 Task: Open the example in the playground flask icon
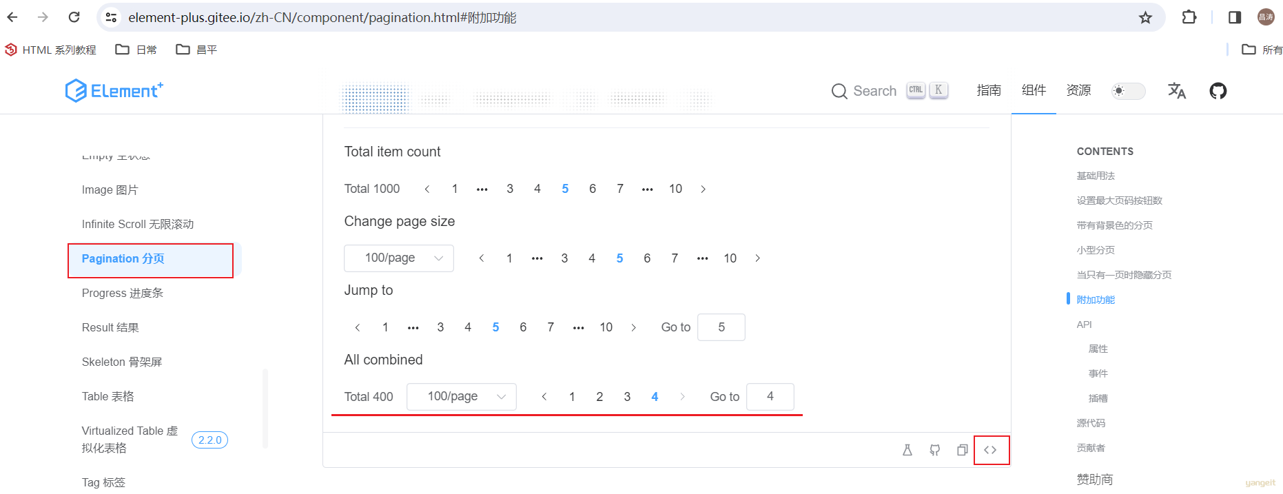click(907, 450)
